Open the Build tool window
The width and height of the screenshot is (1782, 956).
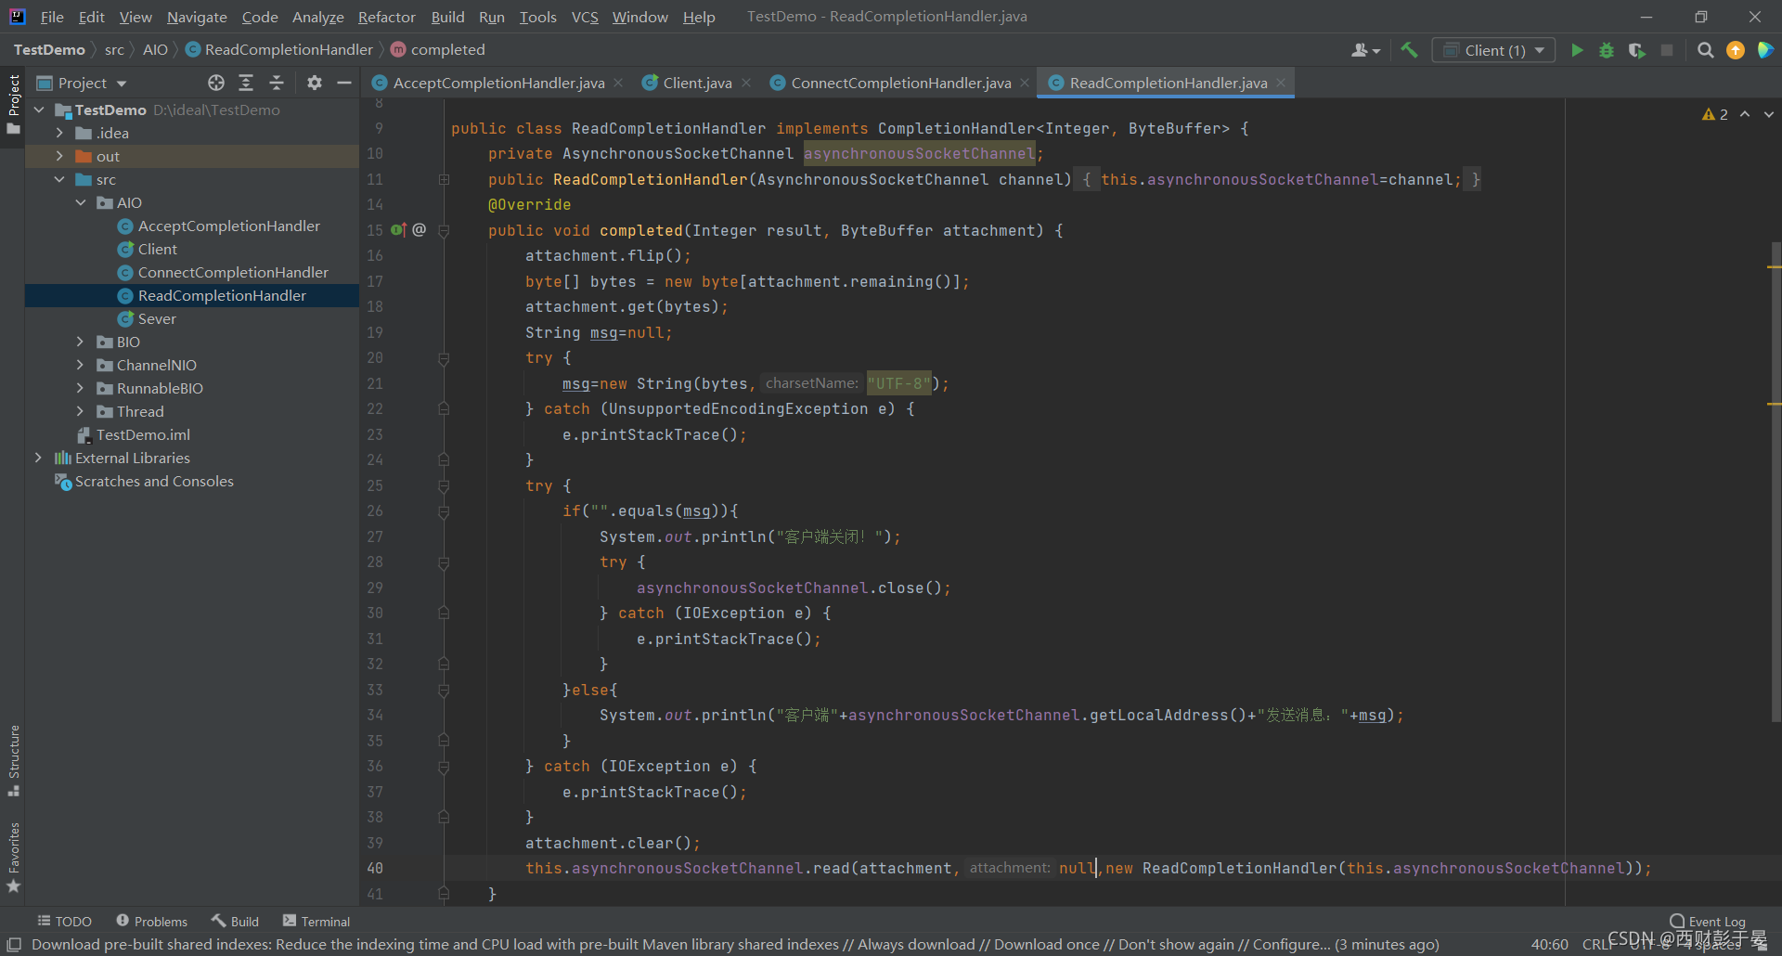tap(235, 921)
